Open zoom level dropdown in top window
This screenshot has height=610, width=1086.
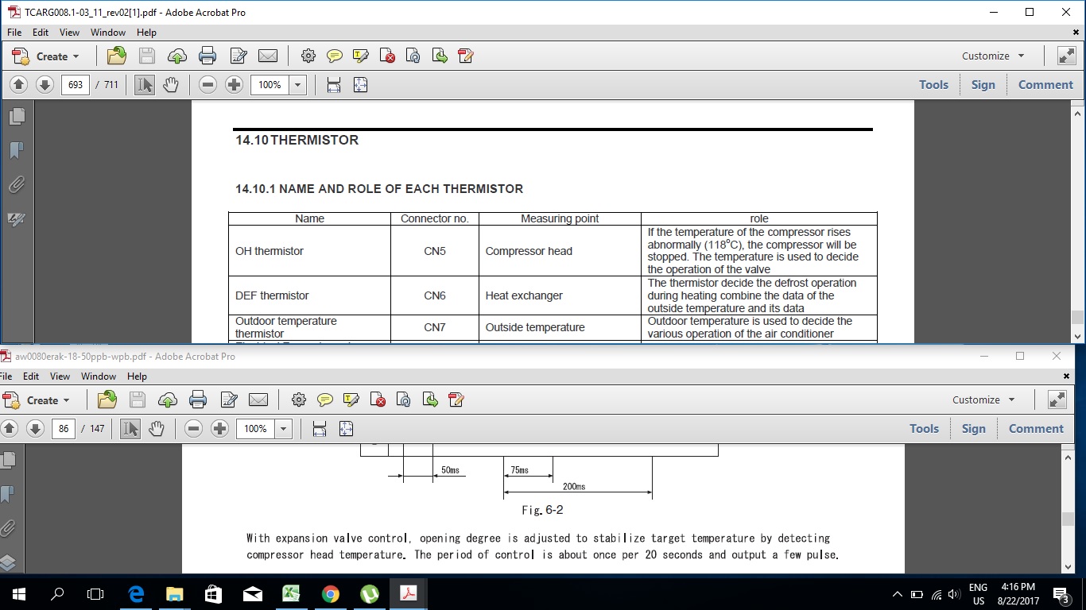[298, 85]
